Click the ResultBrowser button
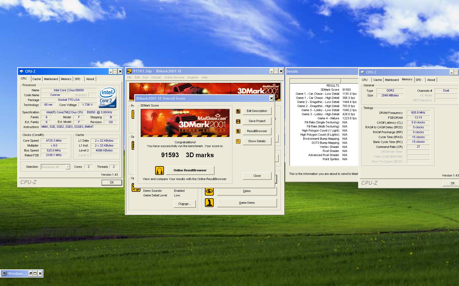Image resolution: width=459 pixels, height=286 pixels. (257, 131)
